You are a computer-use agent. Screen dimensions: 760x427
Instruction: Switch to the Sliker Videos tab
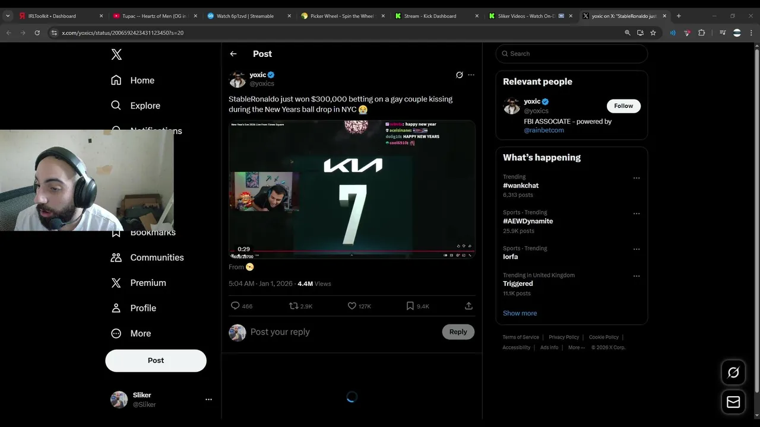pos(530,16)
